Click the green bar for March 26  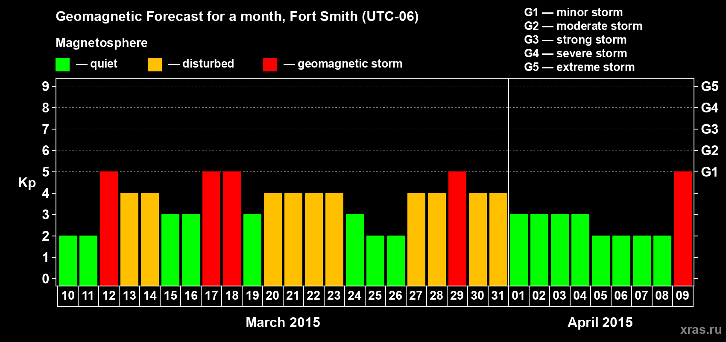click(x=396, y=260)
